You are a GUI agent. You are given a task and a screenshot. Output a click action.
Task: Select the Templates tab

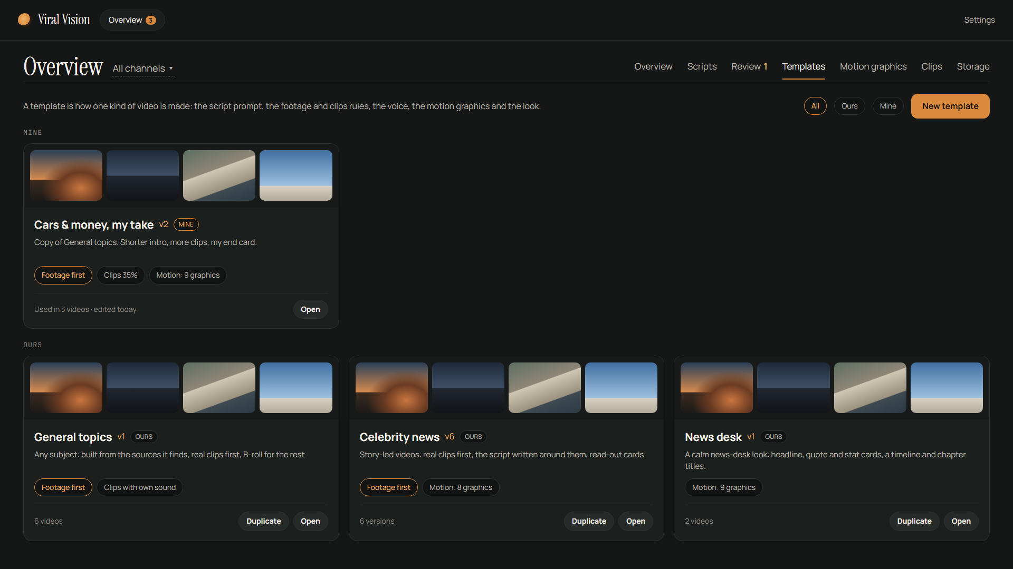pyautogui.click(x=804, y=66)
